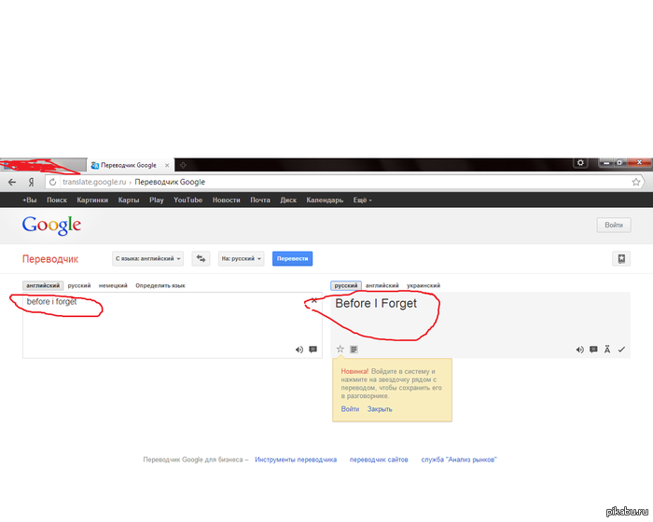Choose украинский as target language
The height and width of the screenshot is (522, 653).
point(424,285)
